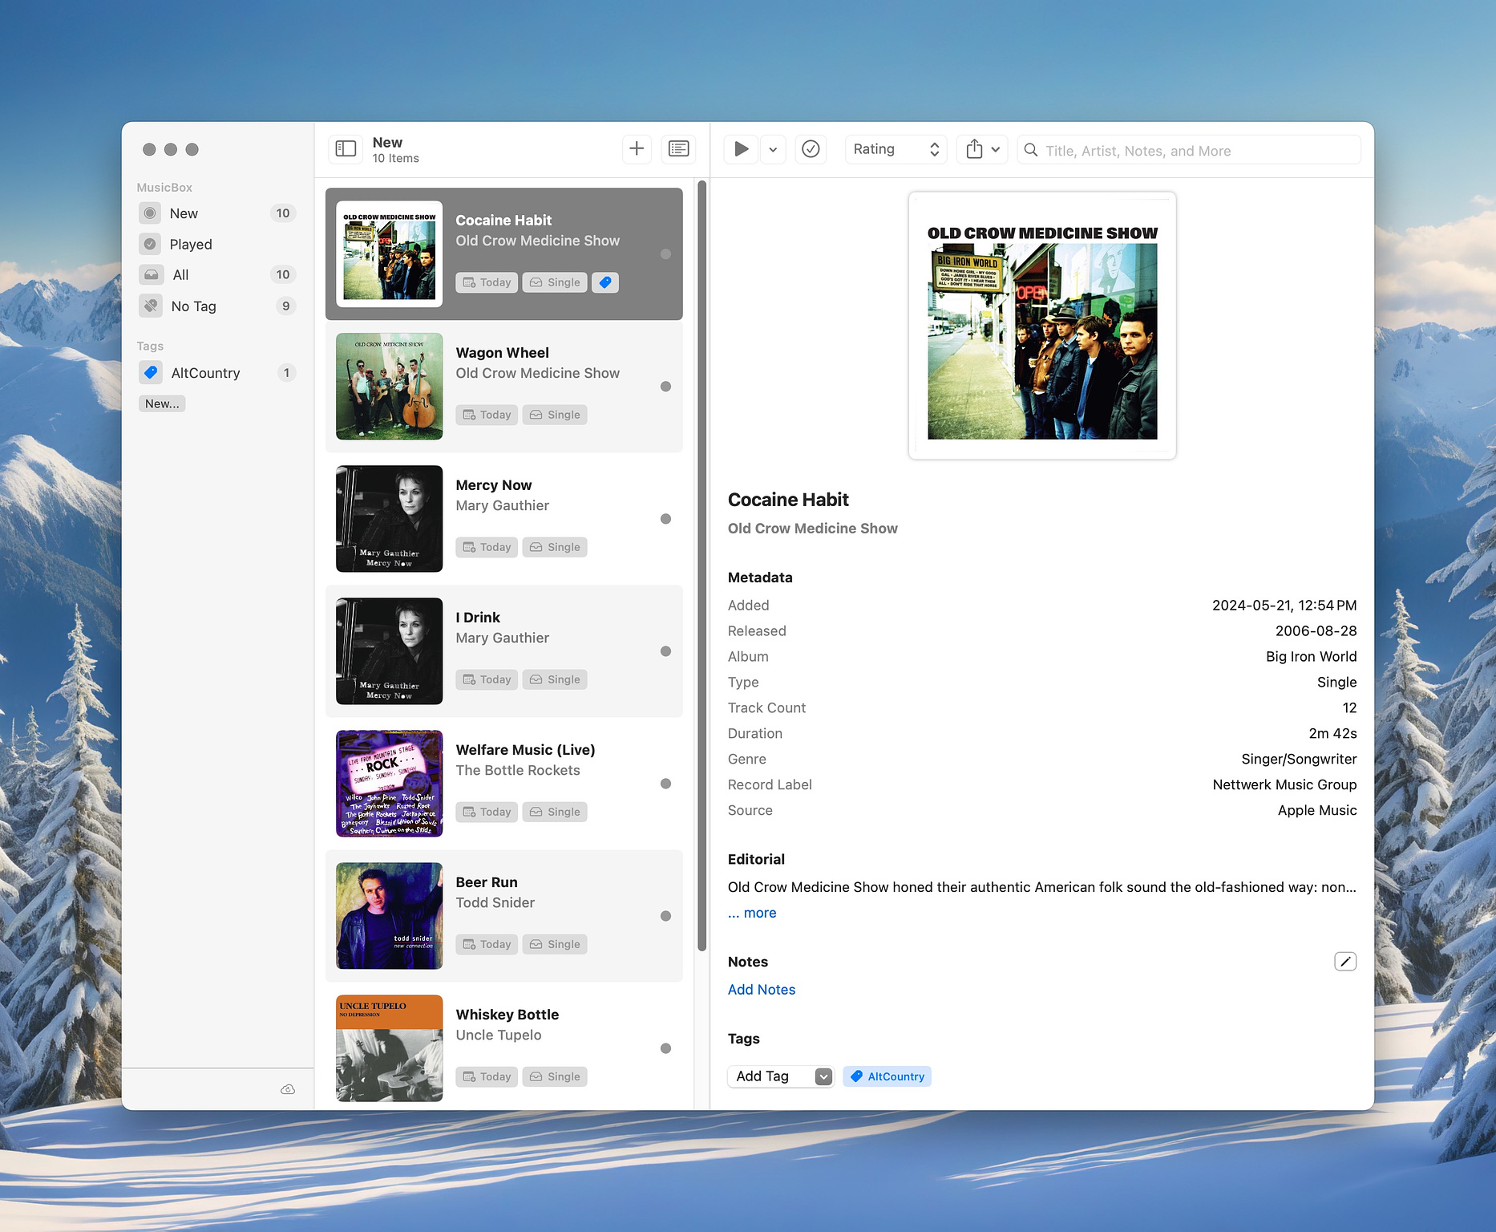Expand editorial text with more link
The width and height of the screenshot is (1496, 1232).
(752, 913)
